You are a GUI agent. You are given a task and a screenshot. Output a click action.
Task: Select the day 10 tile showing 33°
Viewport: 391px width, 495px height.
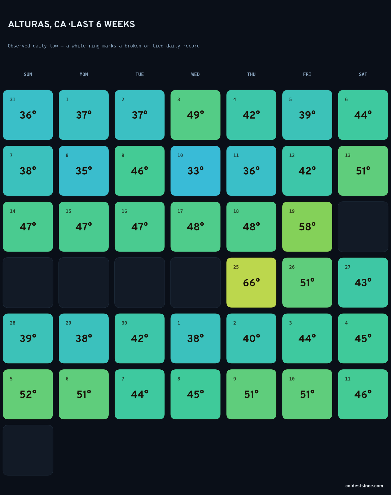tap(195, 171)
